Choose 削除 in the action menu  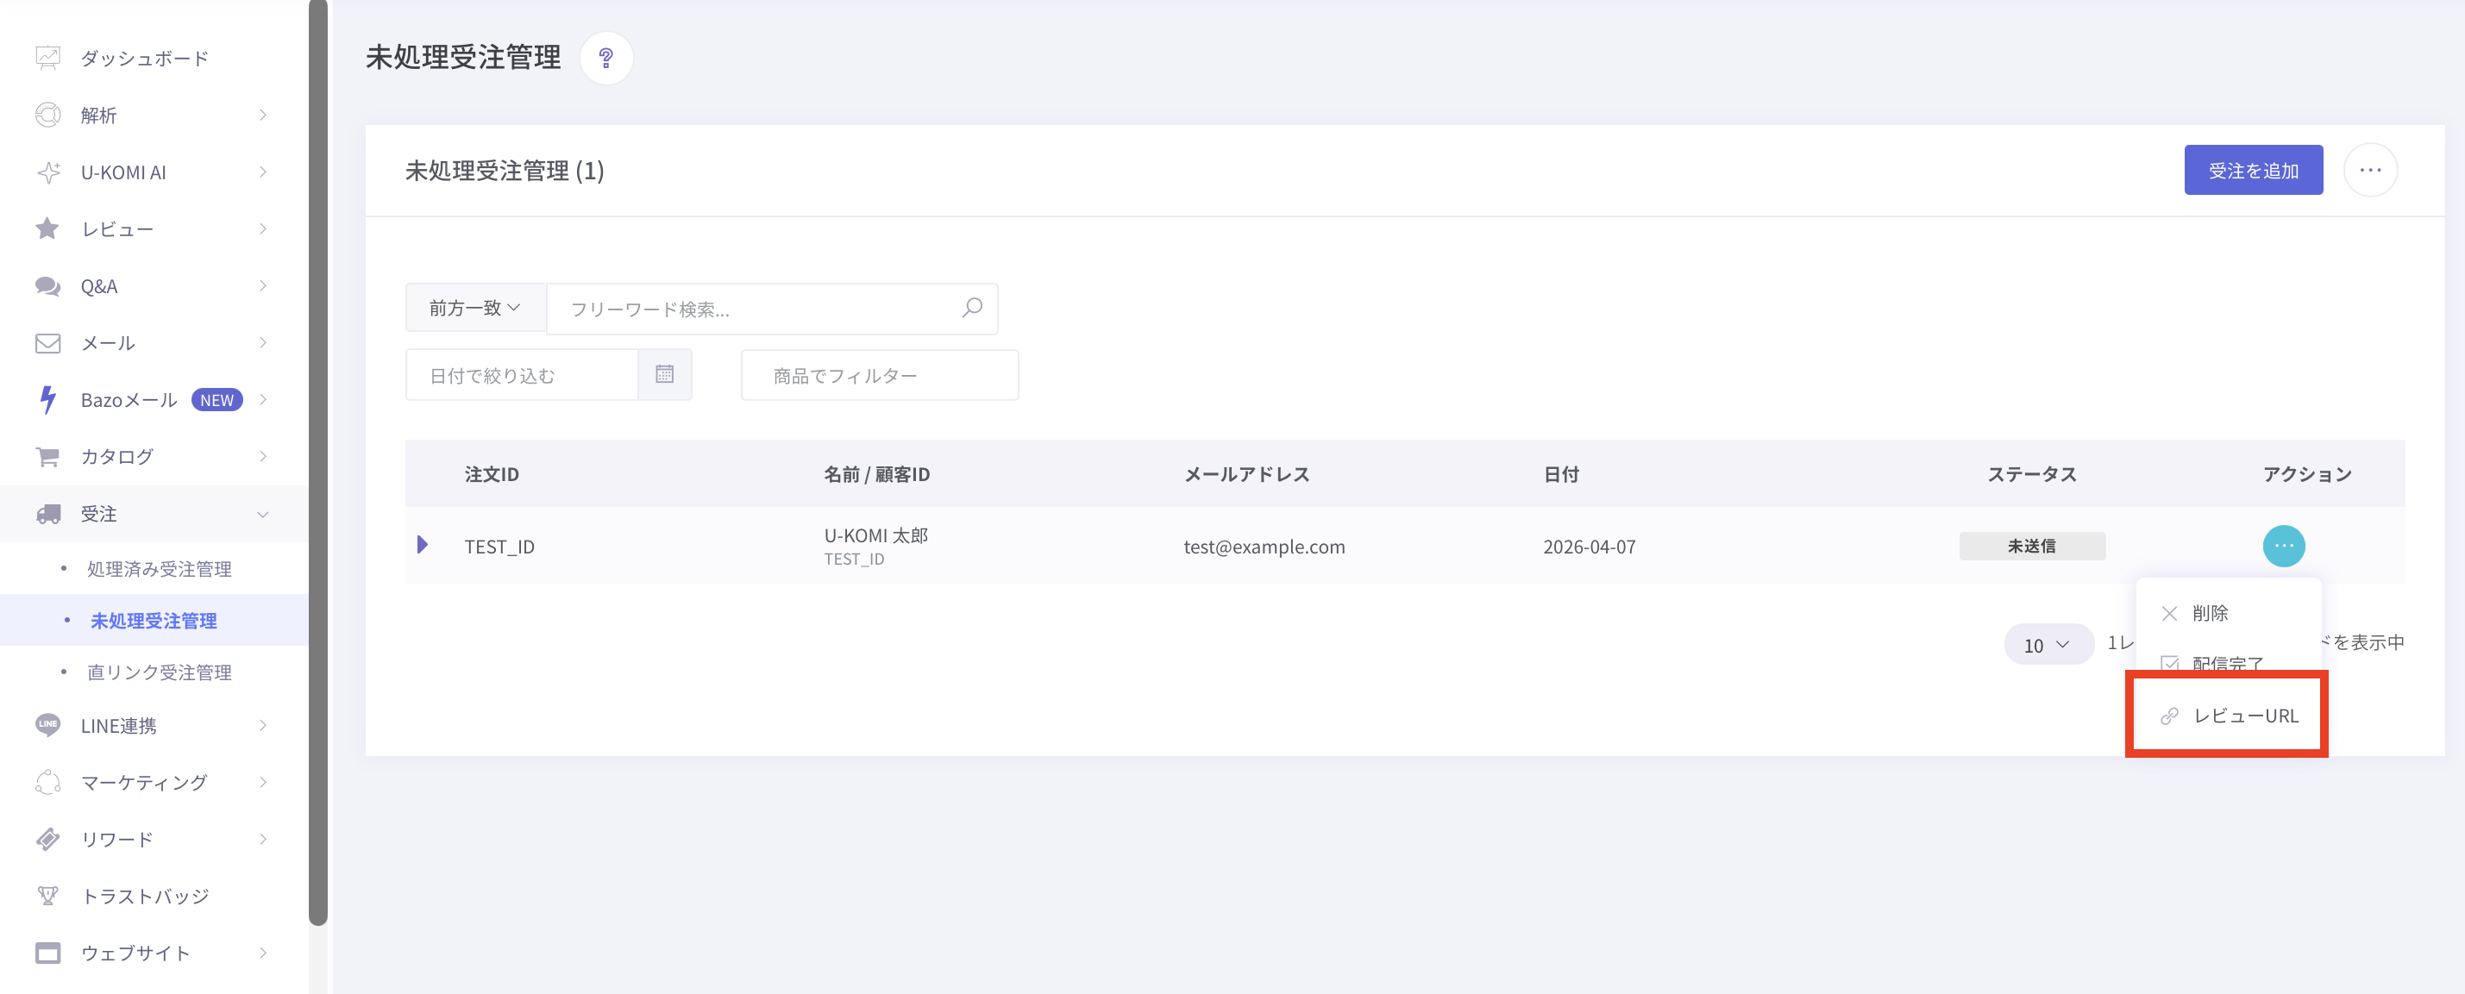coord(2209,613)
